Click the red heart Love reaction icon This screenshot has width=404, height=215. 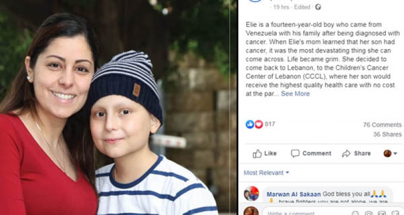[259, 124]
